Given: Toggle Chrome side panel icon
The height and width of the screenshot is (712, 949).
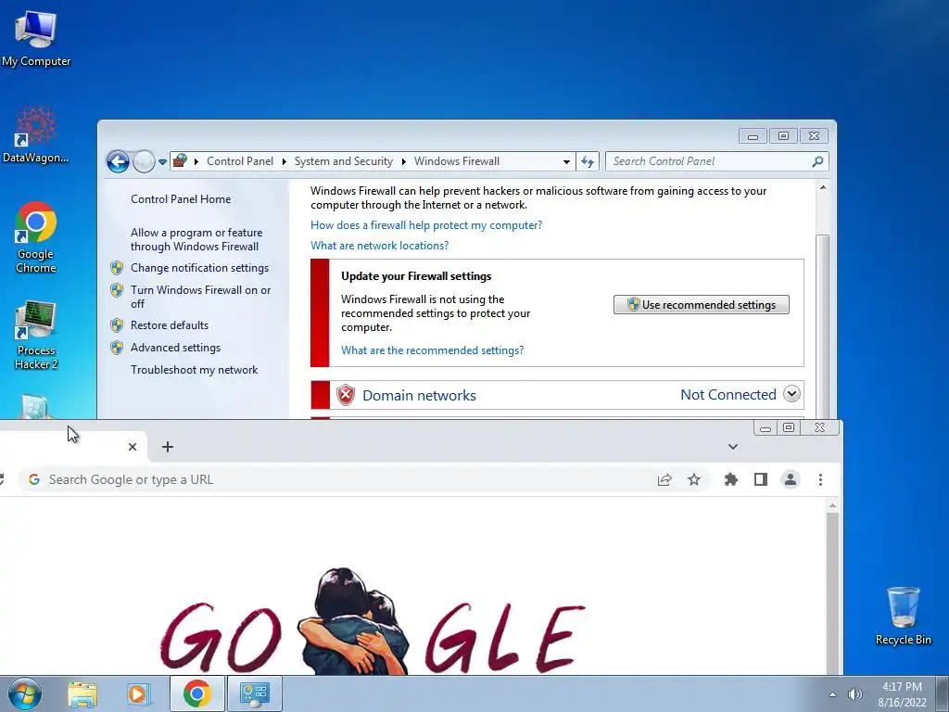Looking at the screenshot, I should pos(761,479).
